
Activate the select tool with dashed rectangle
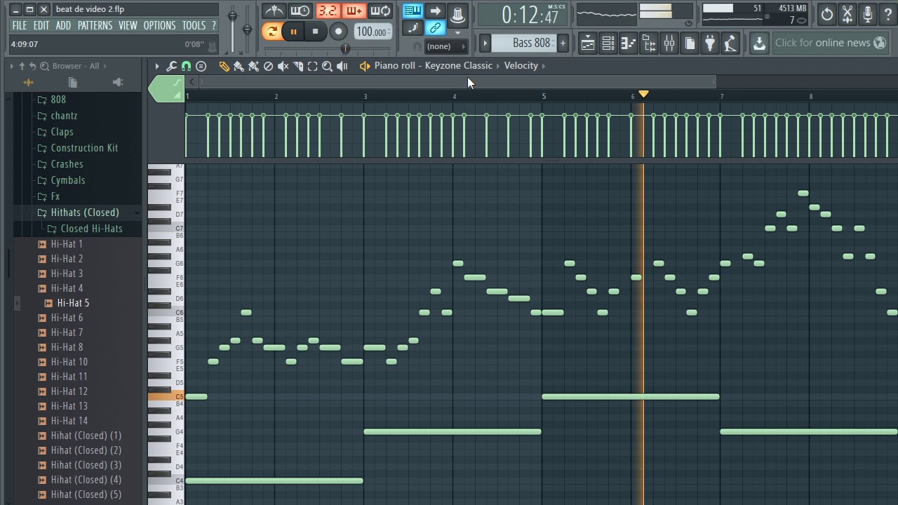pyautogui.click(x=313, y=66)
